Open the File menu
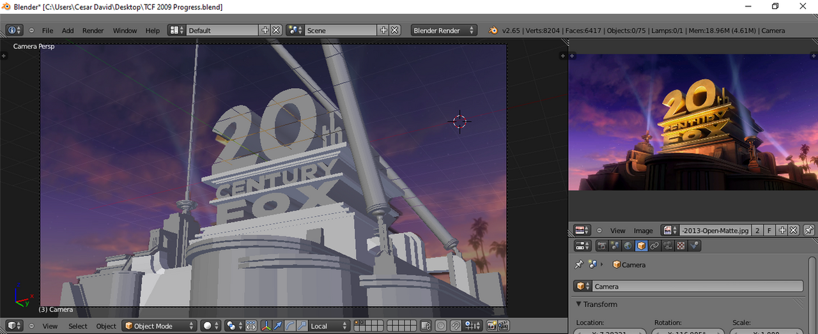 tap(47, 30)
